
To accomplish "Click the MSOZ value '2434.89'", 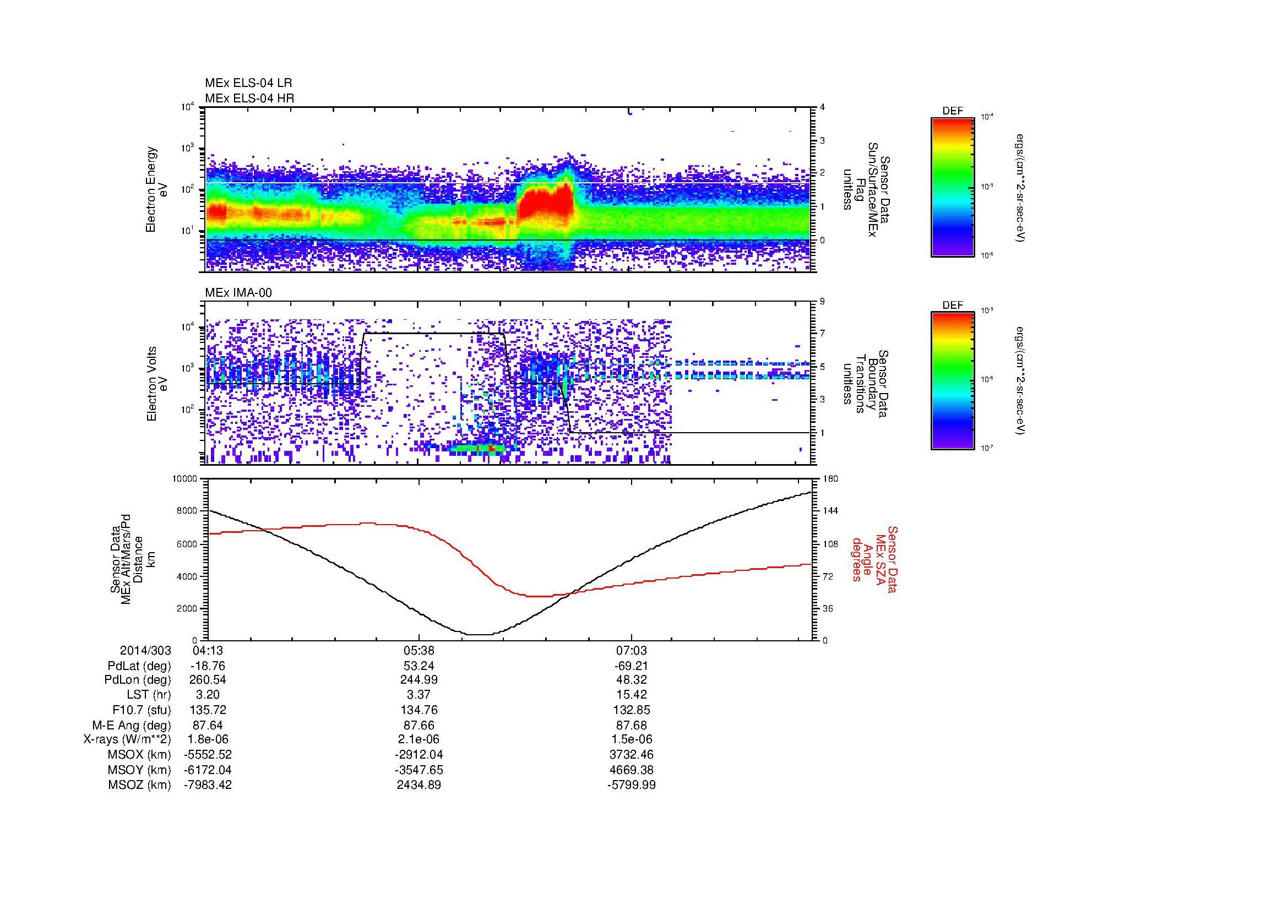I will [x=419, y=785].
